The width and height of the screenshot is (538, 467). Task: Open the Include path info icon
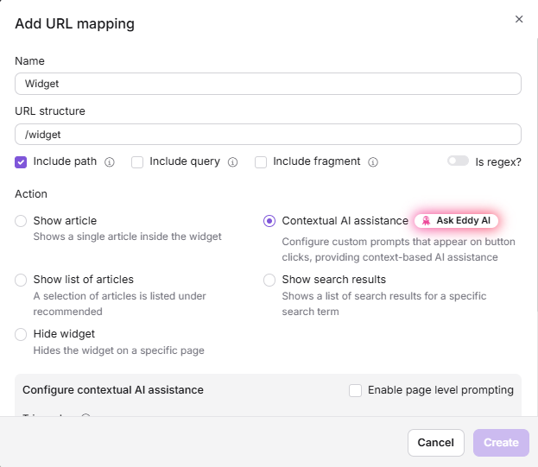(x=110, y=162)
